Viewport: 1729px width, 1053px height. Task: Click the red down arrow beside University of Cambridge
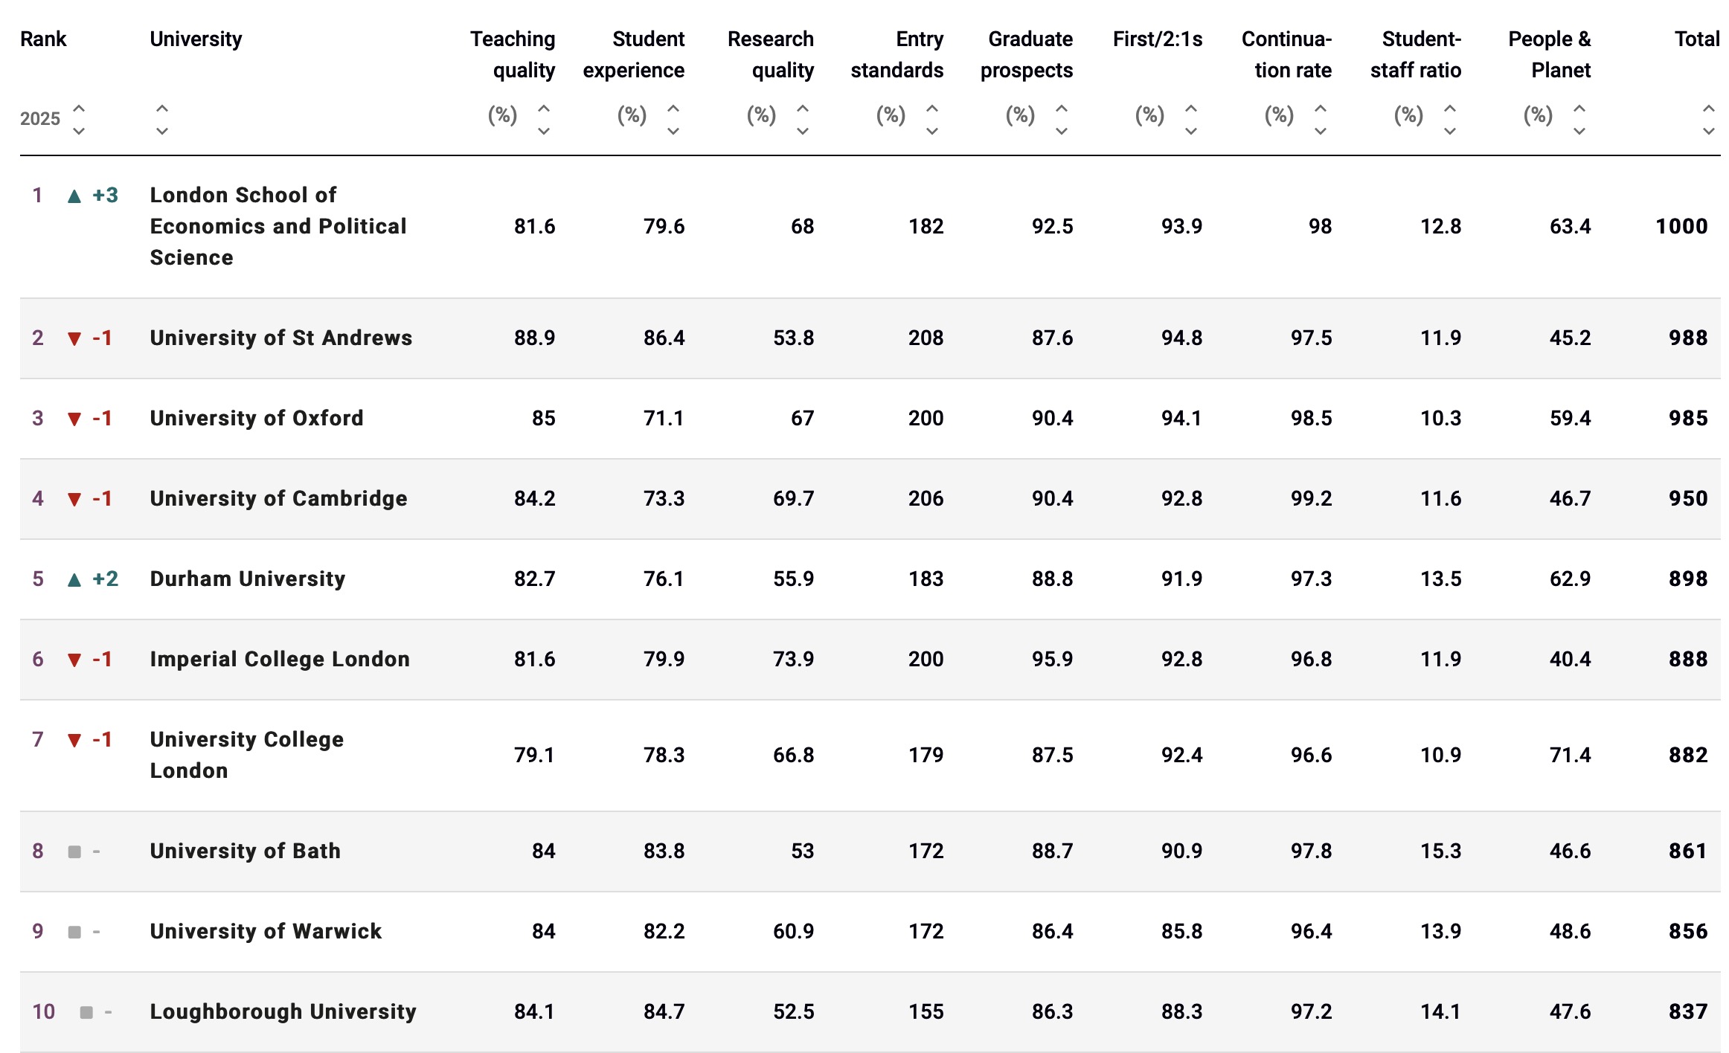point(74,499)
